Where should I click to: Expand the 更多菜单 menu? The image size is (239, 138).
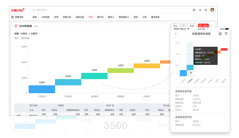point(155,17)
